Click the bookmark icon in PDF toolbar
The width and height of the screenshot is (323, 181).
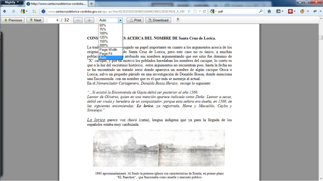click(x=178, y=20)
